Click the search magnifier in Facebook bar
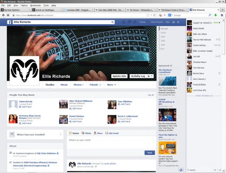Viewport: 226px width, 173px height. click(113, 22)
